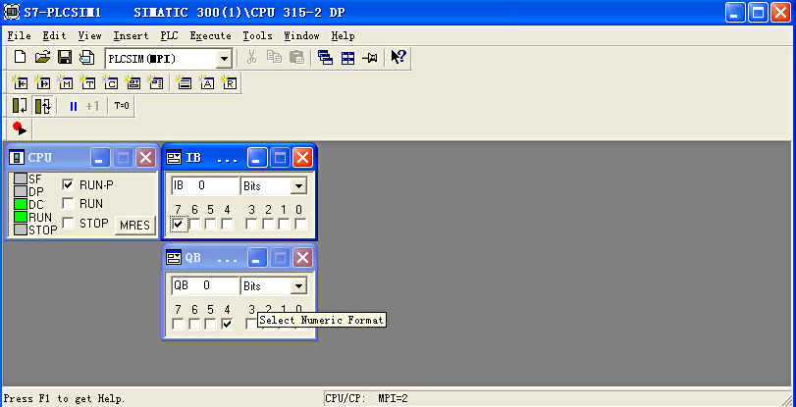
Task: Toggle bit 1 in IB window
Action: (x=284, y=224)
